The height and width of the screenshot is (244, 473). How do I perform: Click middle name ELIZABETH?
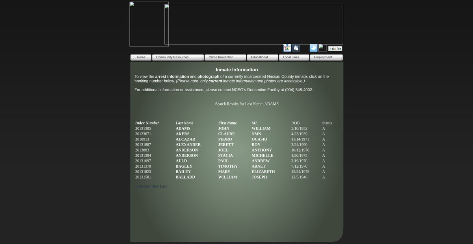(x=263, y=172)
